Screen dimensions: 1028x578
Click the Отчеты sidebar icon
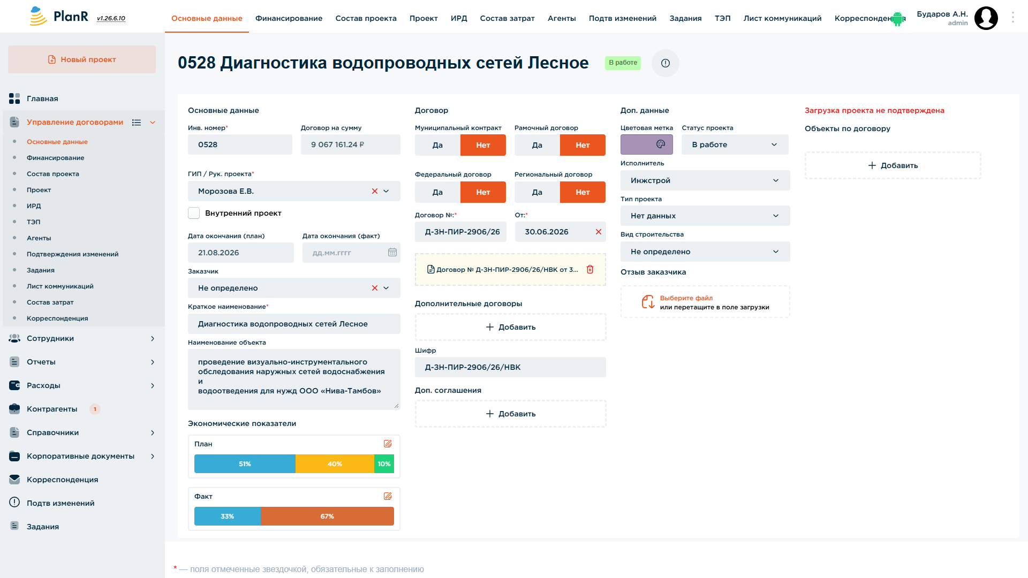point(14,362)
